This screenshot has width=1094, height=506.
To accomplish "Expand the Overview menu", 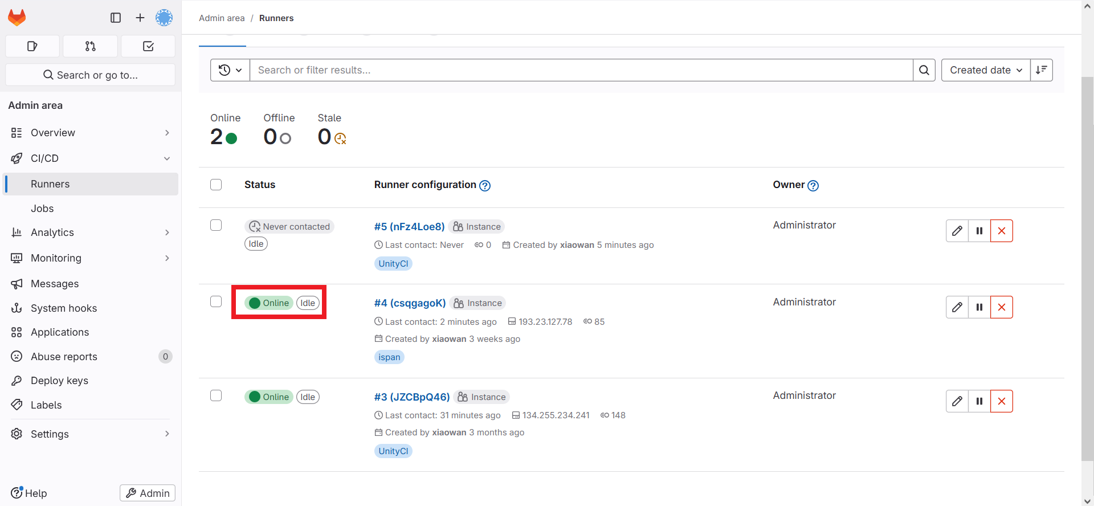I will click(x=91, y=133).
